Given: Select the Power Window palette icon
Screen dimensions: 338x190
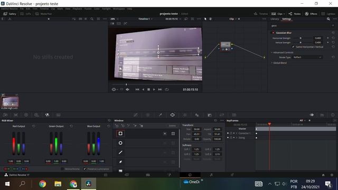Looking at the screenshot, I should [x=173, y=115].
